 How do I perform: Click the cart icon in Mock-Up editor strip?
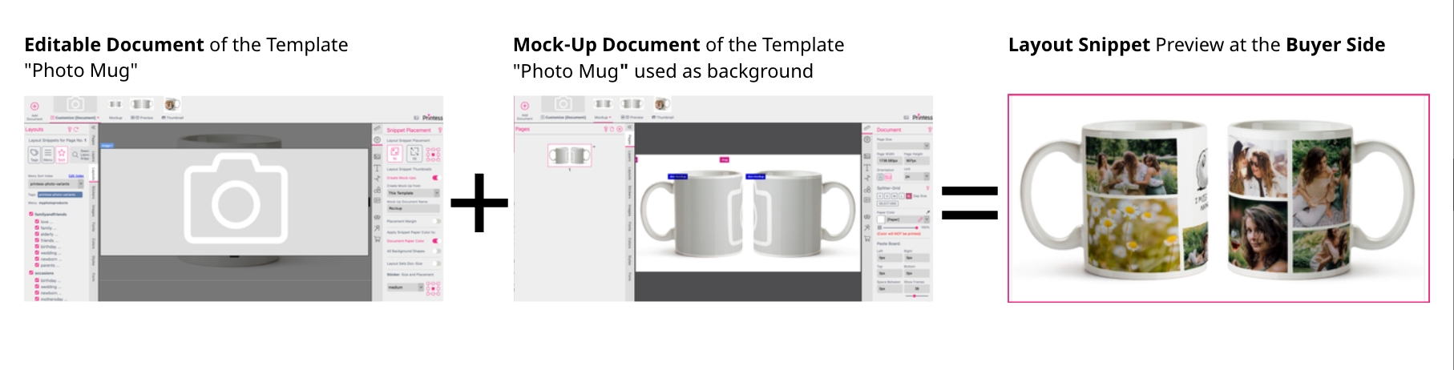pyautogui.click(x=866, y=239)
